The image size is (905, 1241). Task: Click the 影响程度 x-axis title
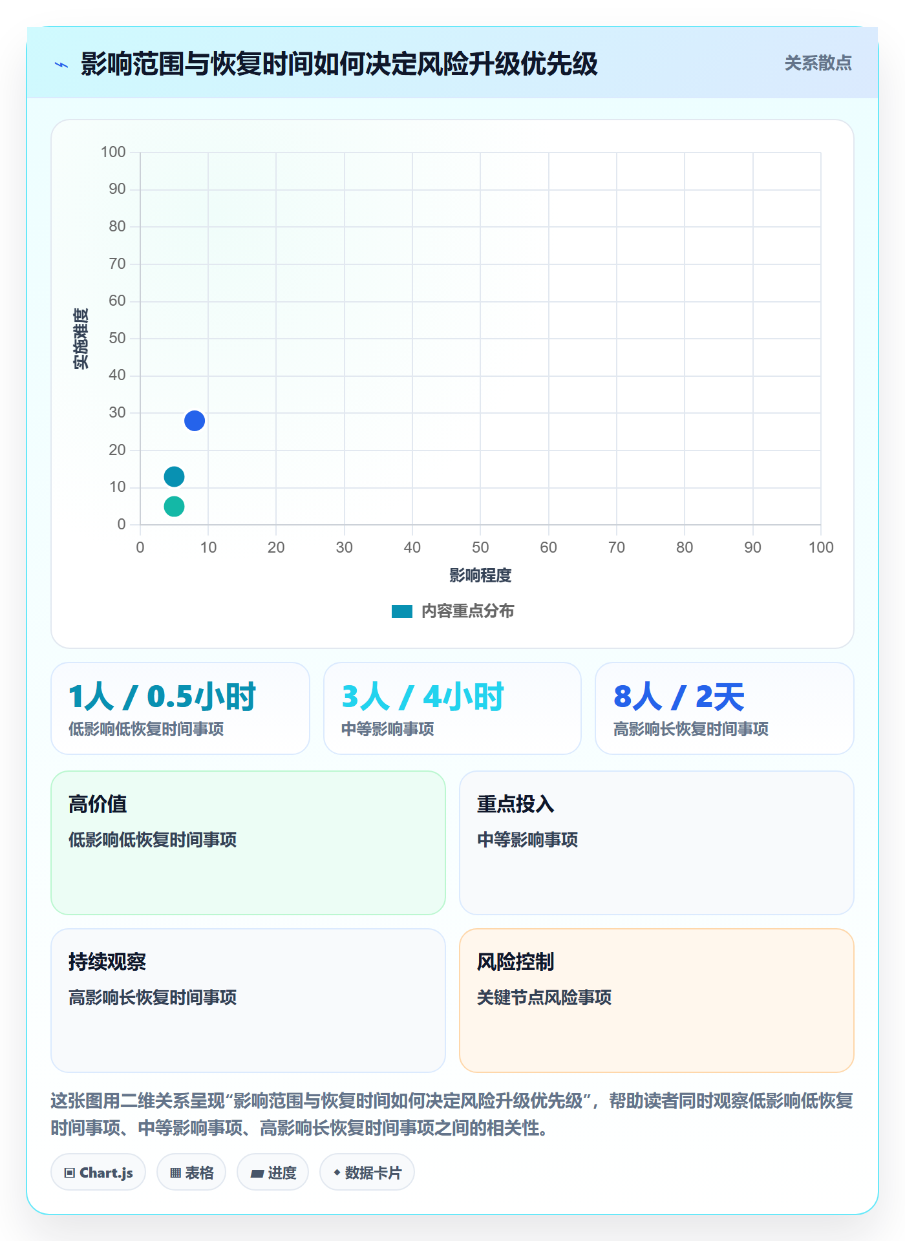point(480,575)
